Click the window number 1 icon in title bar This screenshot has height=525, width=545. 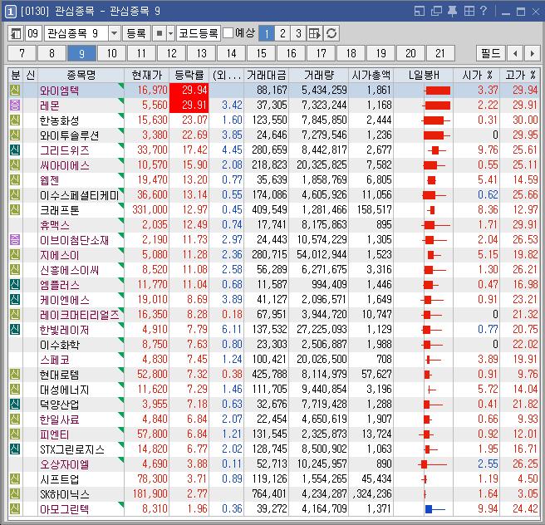11,12
